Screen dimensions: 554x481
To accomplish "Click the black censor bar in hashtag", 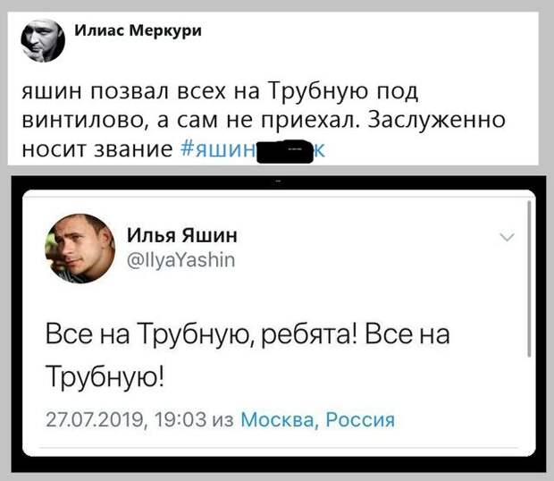I will 285,152.
